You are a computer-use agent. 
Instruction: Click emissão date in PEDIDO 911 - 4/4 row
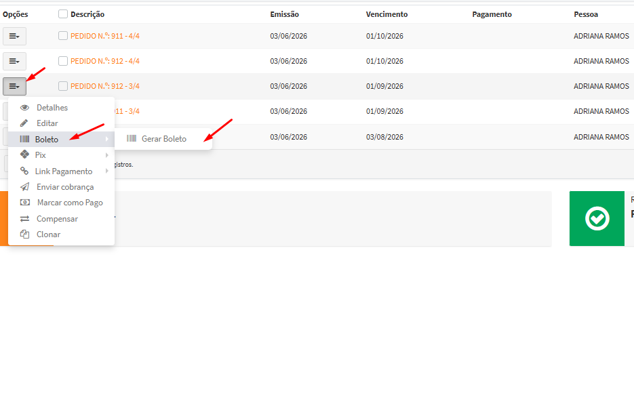[289, 36]
